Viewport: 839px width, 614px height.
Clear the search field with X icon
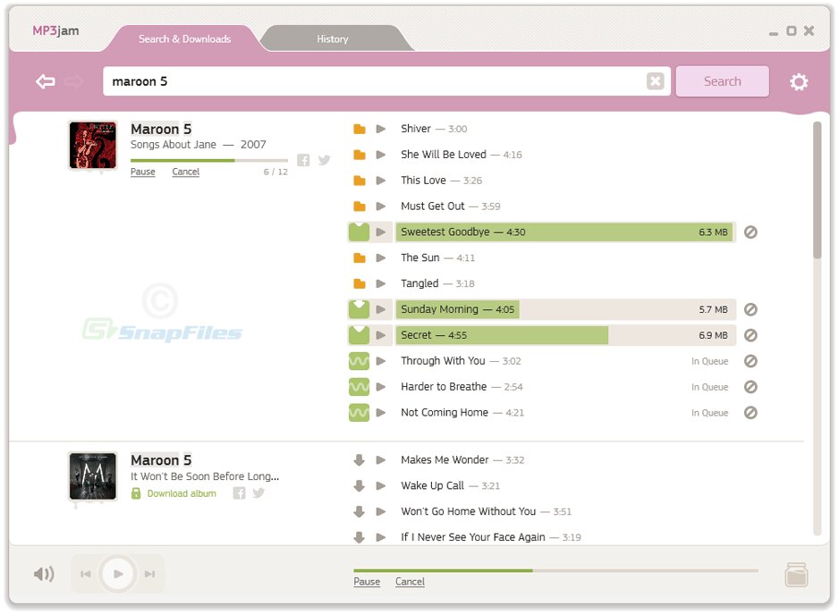point(655,81)
